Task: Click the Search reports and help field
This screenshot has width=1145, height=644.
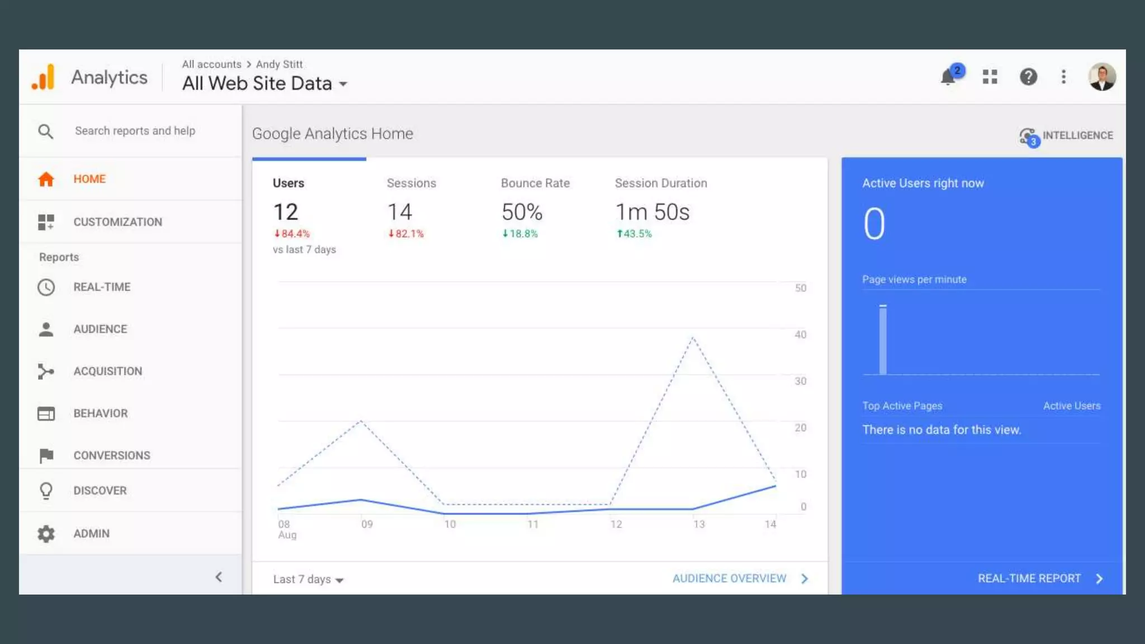Action: click(x=135, y=131)
